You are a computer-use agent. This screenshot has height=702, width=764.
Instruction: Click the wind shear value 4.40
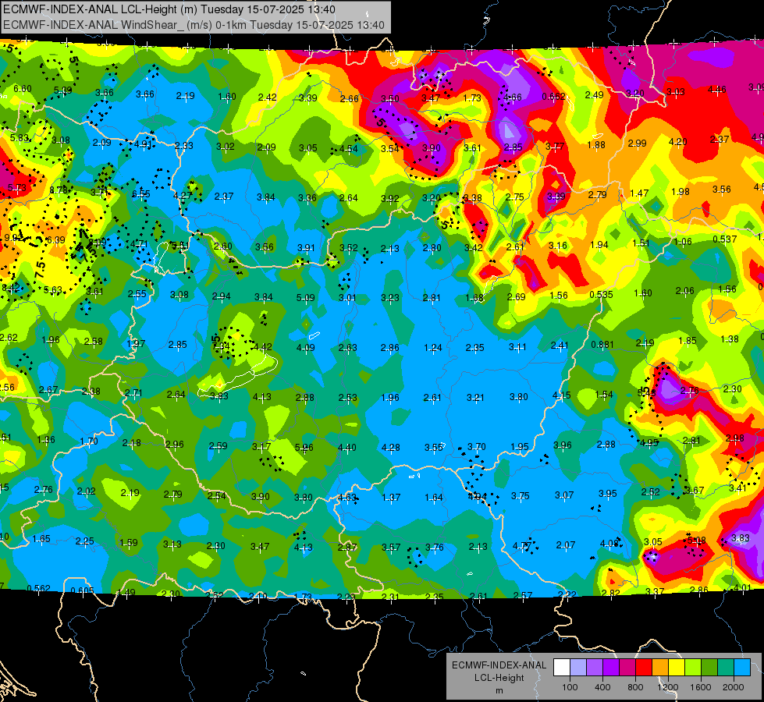click(347, 447)
